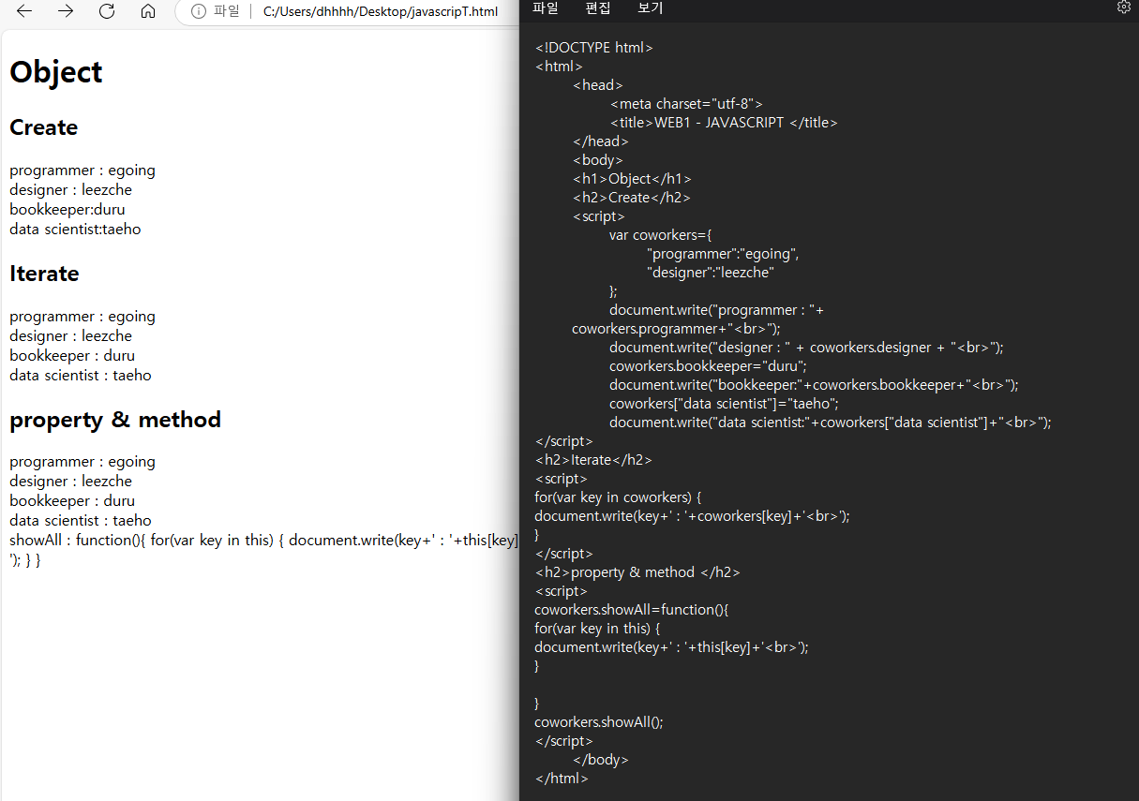
Task: Place cursor on closing </html> line
Action: coord(562,779)
